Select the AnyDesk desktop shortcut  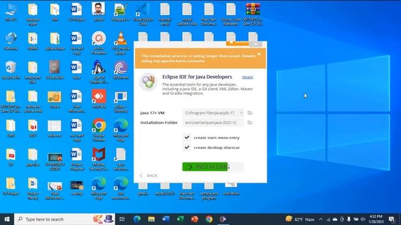pos(99,99)
